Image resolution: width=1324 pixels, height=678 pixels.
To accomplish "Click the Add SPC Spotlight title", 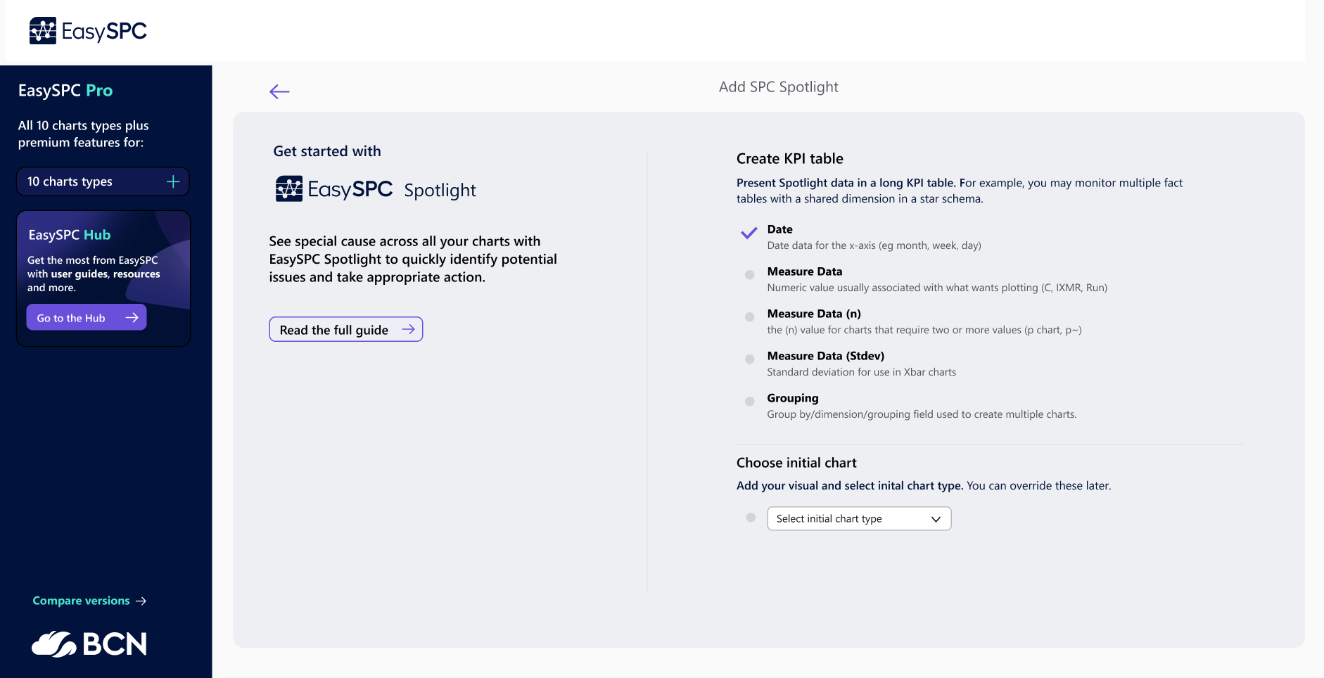I will [778, 87].
